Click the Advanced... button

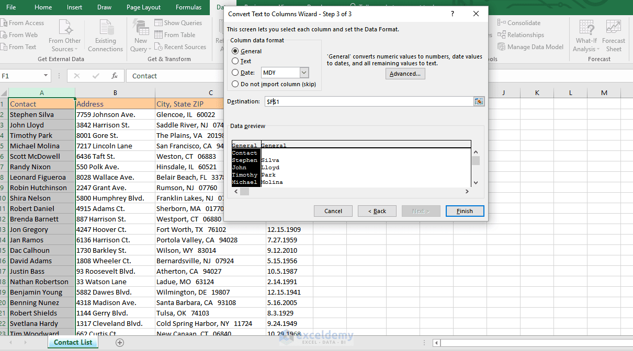[405, 74]
